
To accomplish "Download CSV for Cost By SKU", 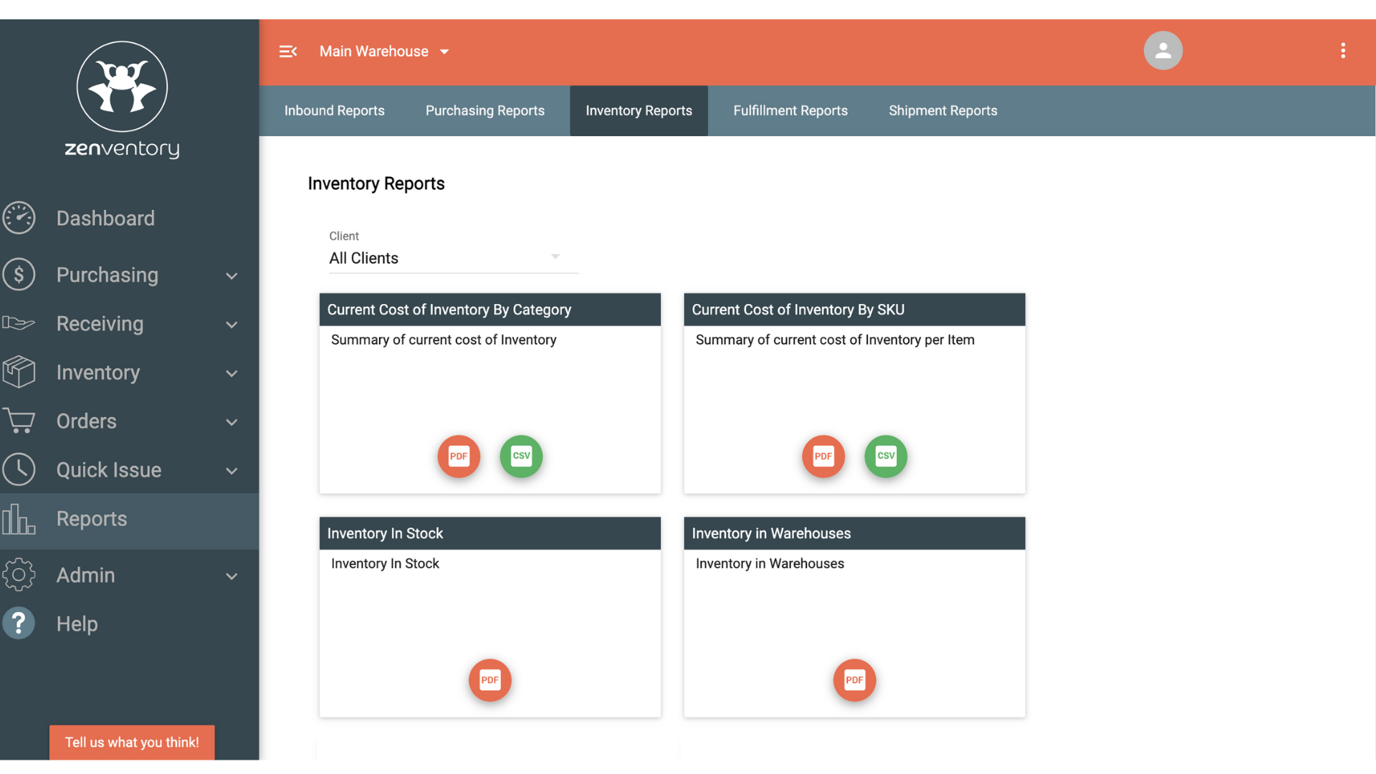I will pyautogui.click(x=886, y=456).
